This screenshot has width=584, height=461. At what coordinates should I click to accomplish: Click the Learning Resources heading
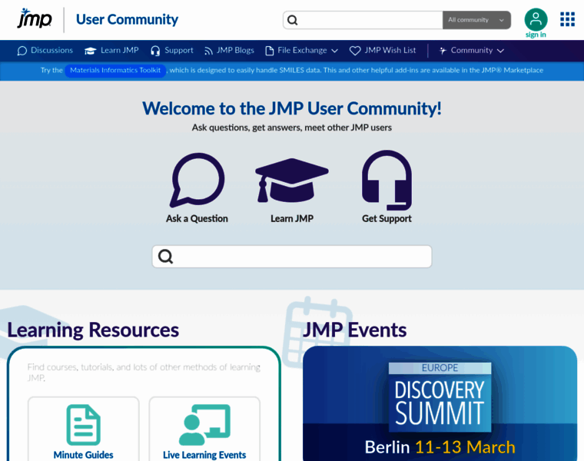click(93, 330)
